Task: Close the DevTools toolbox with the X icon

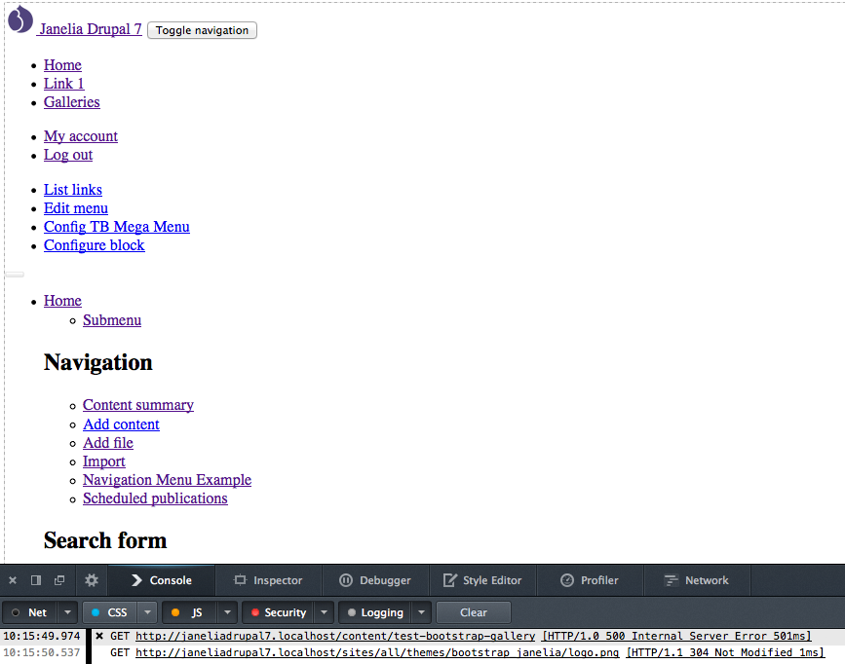Action: point(12,579)
